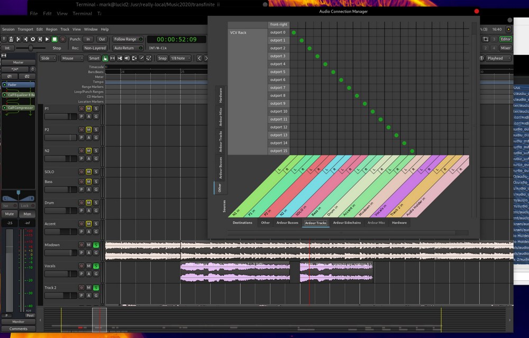Click the Mute button on master strip

[x=10, y=214]
